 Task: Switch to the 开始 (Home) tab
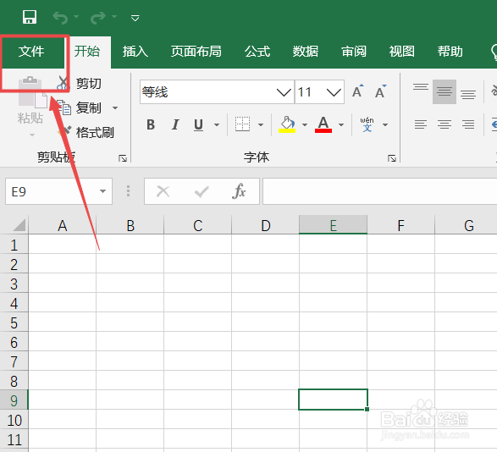(x=87, y=52)
